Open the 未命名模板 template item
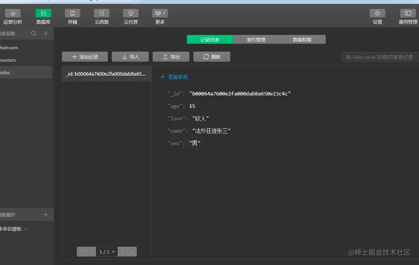This screenshot has width=419, height=265. point(11,229)
